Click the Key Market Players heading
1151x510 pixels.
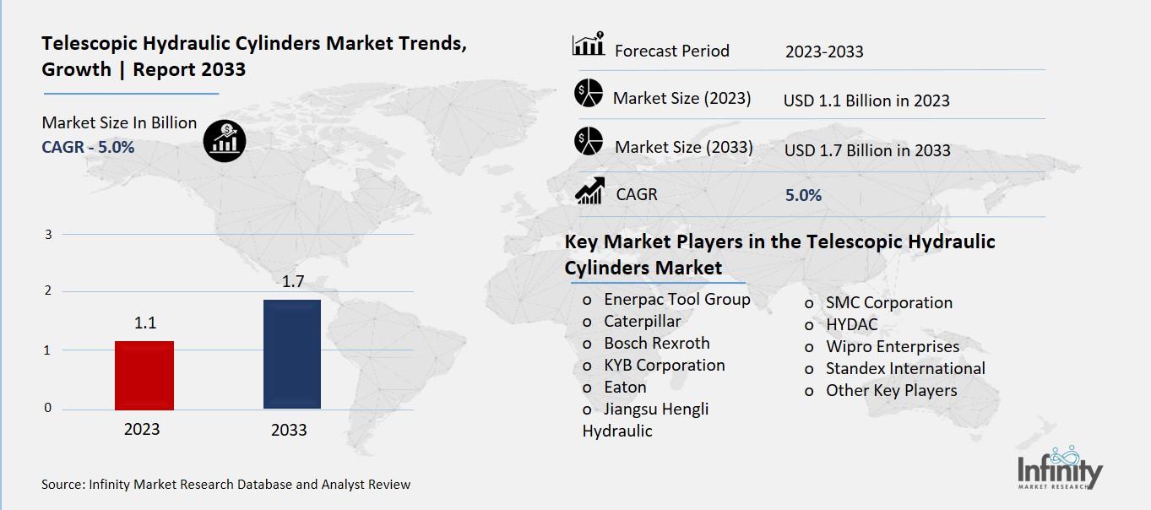tap(779, 254)
